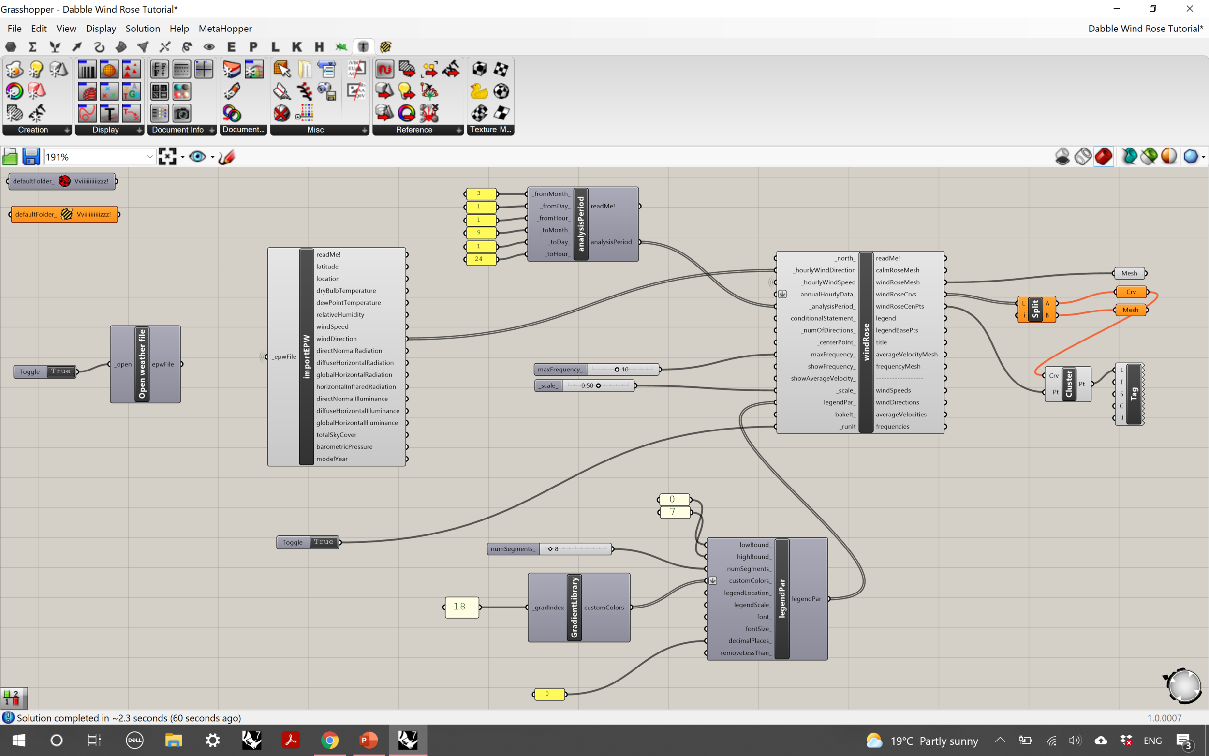Click the yellow rubber duck icon

[478, 91]
